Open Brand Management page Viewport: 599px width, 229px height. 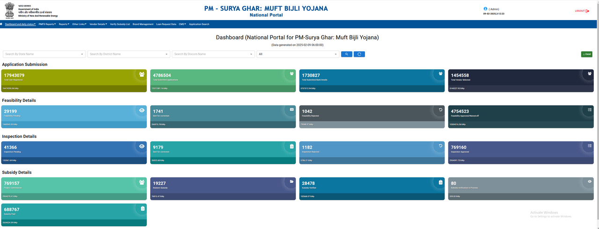[143, 24]
